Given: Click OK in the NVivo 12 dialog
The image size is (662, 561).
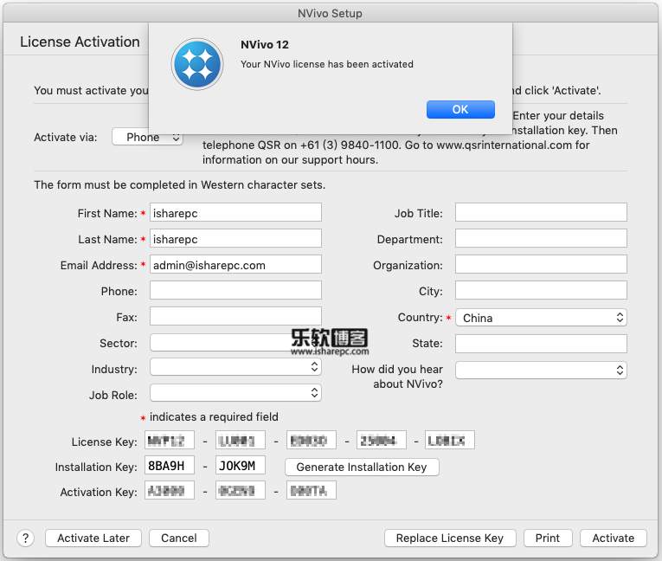Looking at the screenshot, I should point(460,109).
